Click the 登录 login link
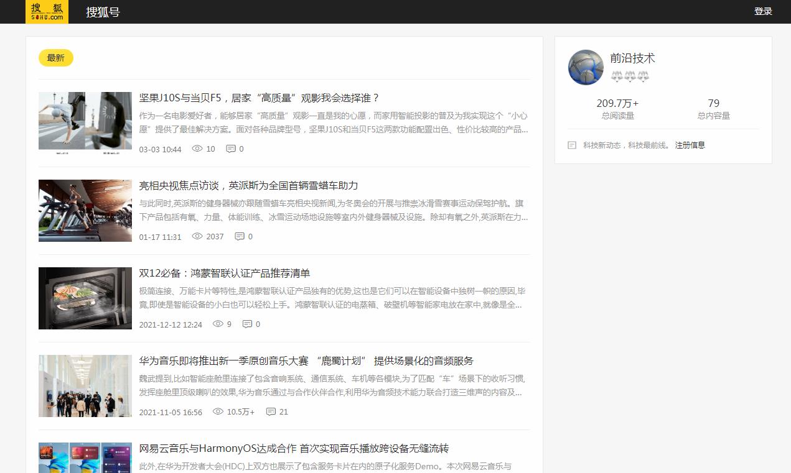The height and width of the screenshot is (473, 791). [x=763, y=11]
